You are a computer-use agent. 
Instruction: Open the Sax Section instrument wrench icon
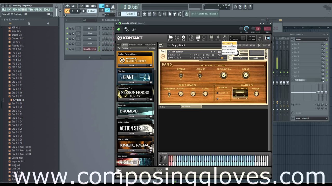pyautogui.click(x=163, y=51)
